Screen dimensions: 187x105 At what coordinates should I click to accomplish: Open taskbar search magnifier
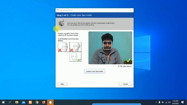click(10, 102)
